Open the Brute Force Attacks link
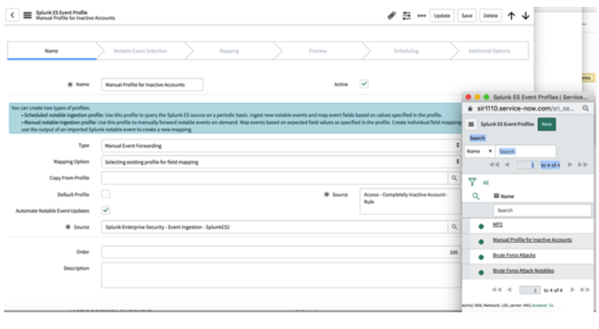The image size is (599, 329). (x=514, y=255)
